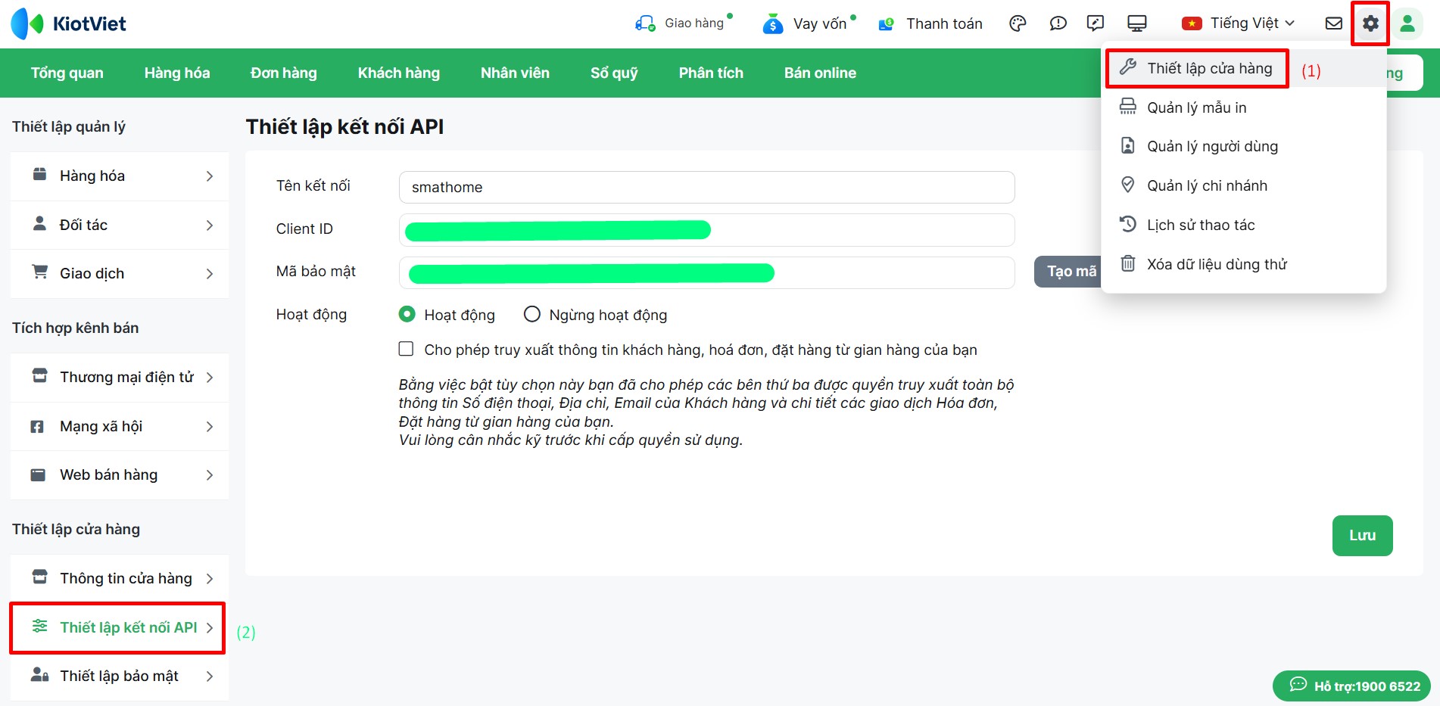Choose Quản lý chi nhánh from menu

click(1206, 185)
